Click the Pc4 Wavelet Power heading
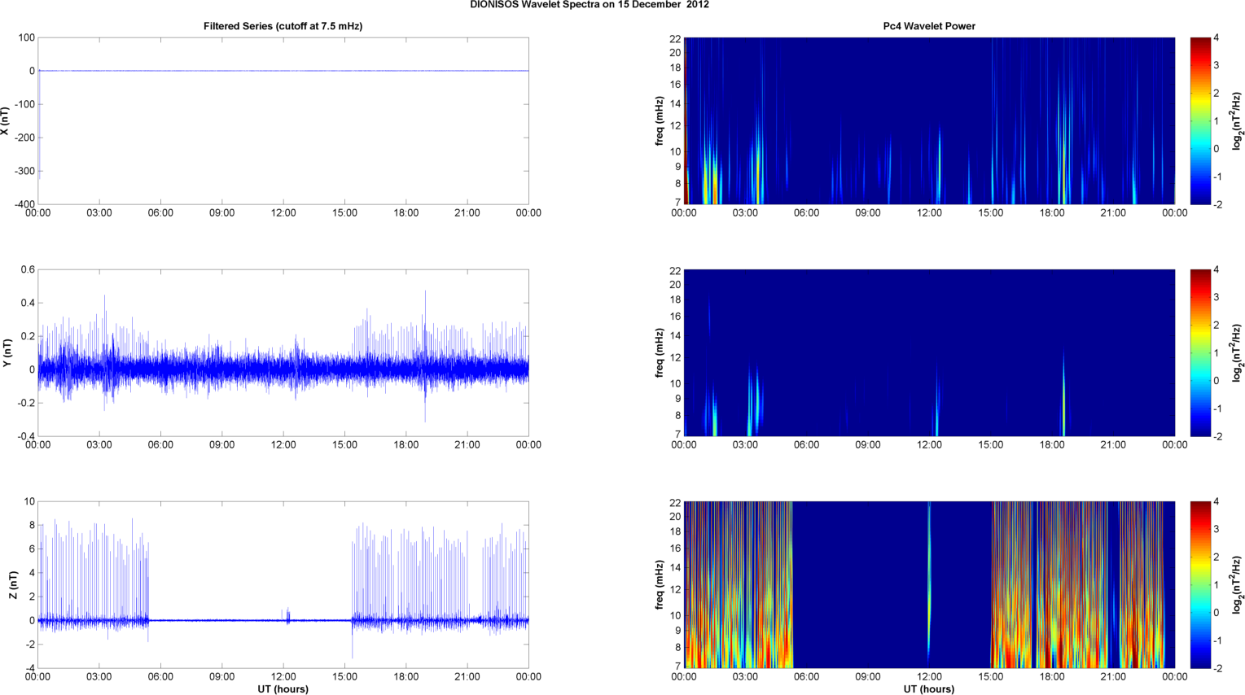 [x=929, y=26]
